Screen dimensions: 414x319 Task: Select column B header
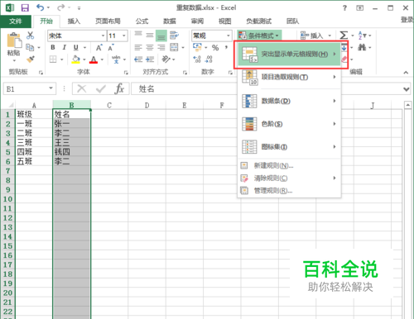tap(72, 105)
